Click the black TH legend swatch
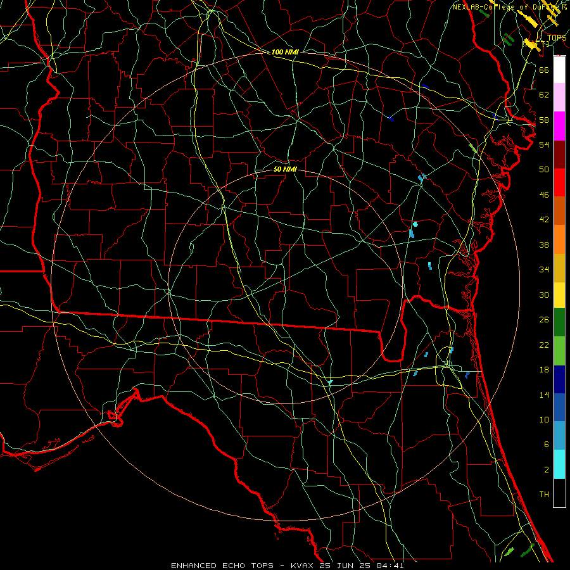Viewport: 570px width, 570px height. (x=559, y=493)
